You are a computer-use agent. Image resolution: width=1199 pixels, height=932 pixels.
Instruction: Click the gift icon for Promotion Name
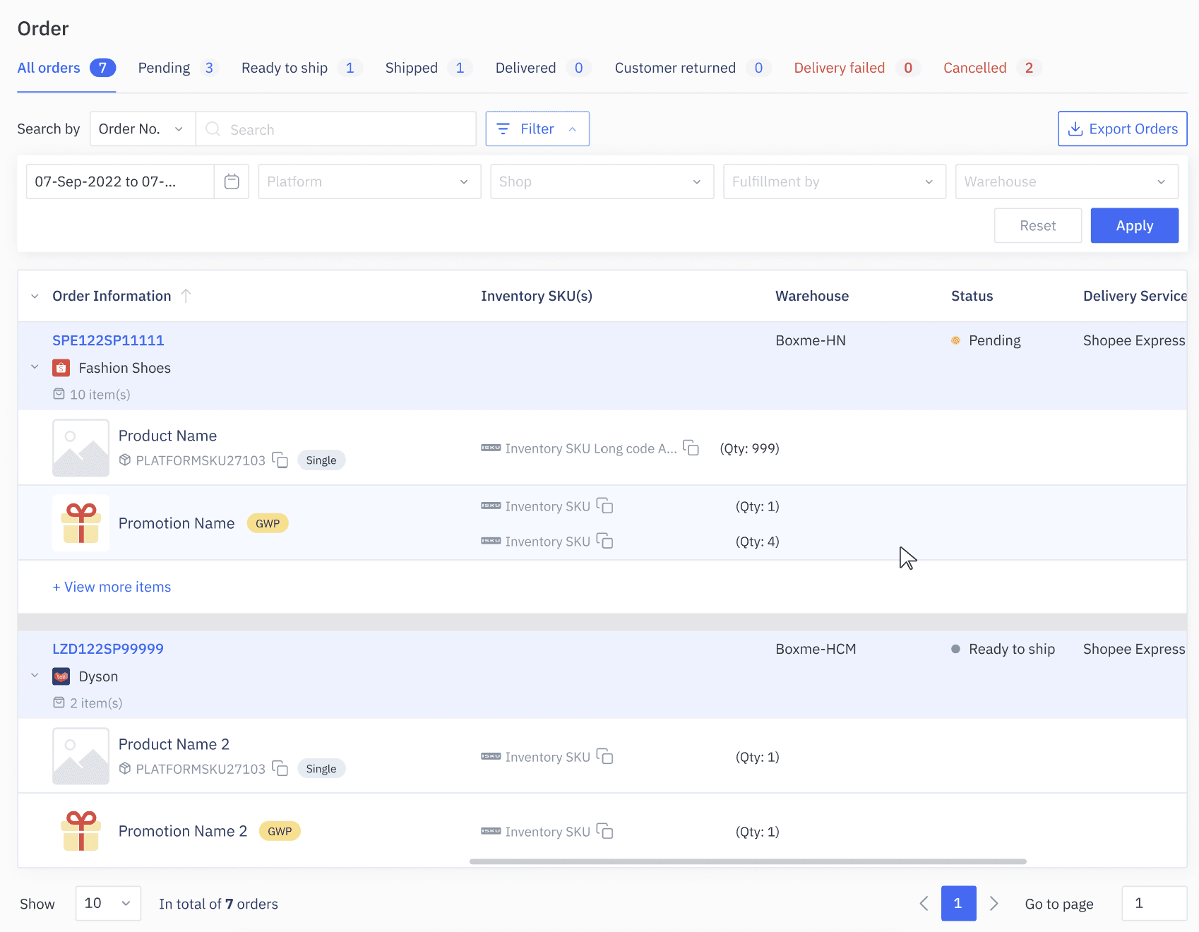(x=81, y=523)
